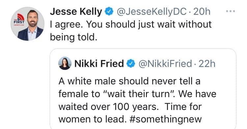Open Nikki Fried's small profile picture
The image size is (247, 129).
point(65,63)
